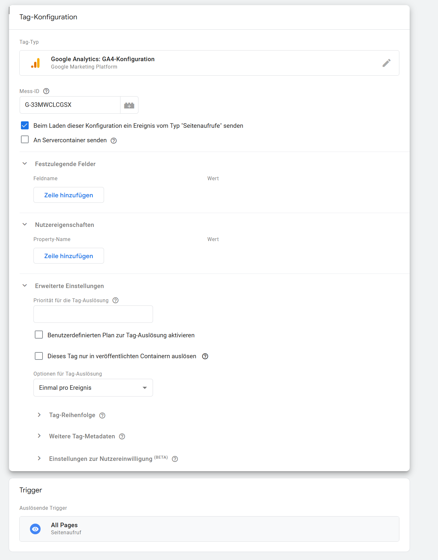
Task: Collapse the Nutzereigenschaften section
Action: coord(25,224)
